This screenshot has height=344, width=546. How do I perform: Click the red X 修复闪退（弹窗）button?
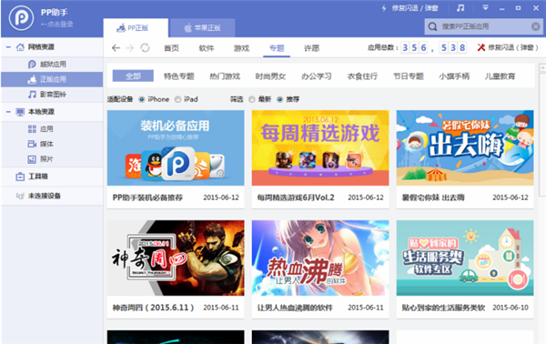508,47
